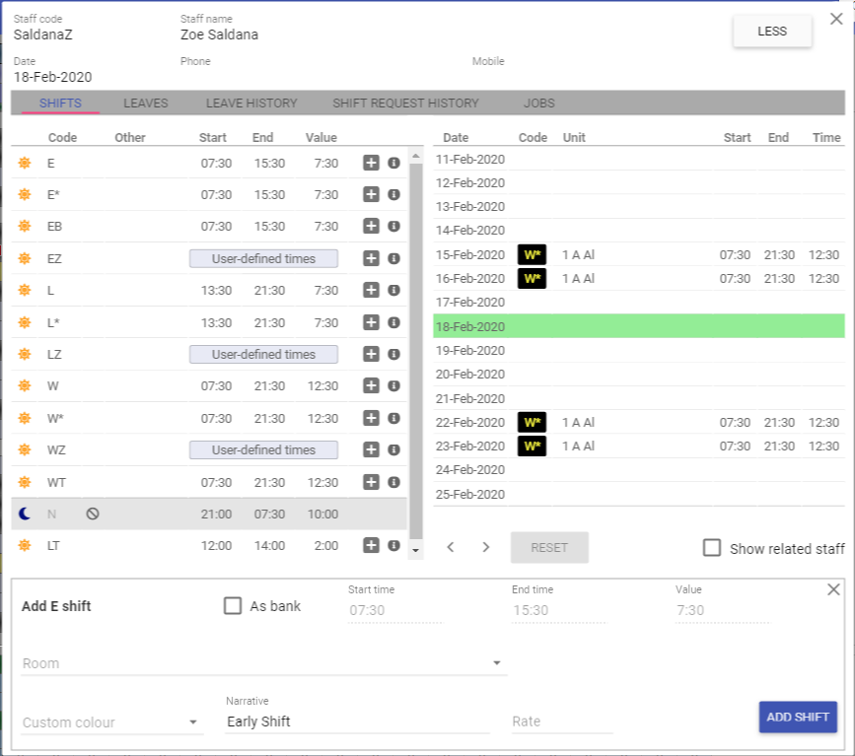Click the info icon for EB shift
This screenshot has height=756, width=855.
pyautogui.click(x=393, y=227)
